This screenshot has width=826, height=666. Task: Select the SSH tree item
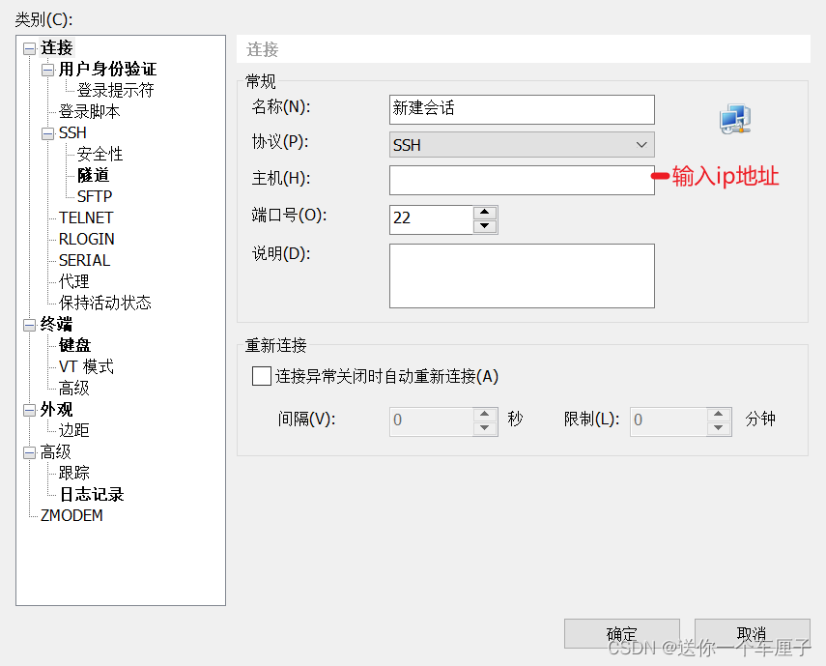click(x=72, y=132)
